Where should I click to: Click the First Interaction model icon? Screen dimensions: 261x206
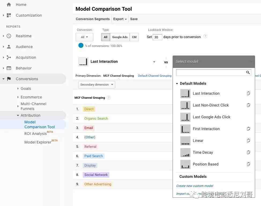click(185, 129)
